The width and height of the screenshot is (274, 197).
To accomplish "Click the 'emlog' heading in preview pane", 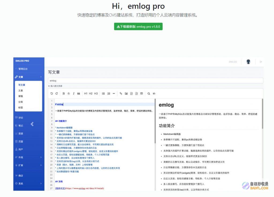I will [166, 105].
